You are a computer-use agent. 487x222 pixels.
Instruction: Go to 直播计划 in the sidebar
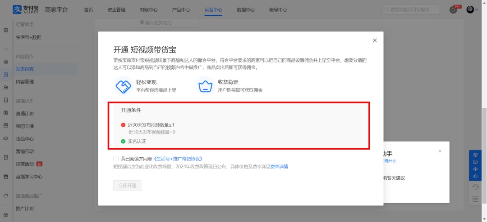(25, 114)
